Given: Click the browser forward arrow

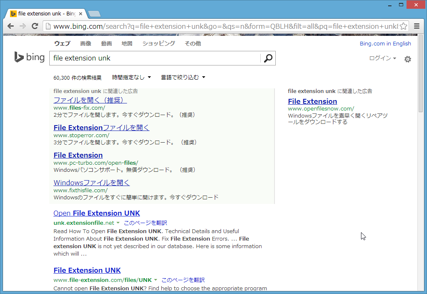Looking at the screenshot, I should coord(23,26).
